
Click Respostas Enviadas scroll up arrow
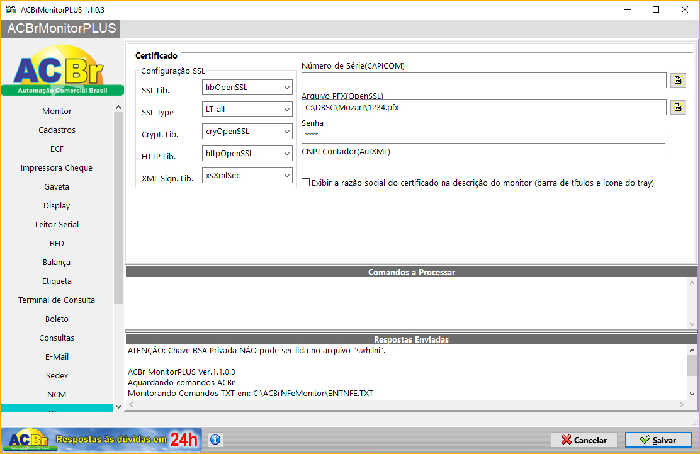pyautogui.click(x=692, y=351)
